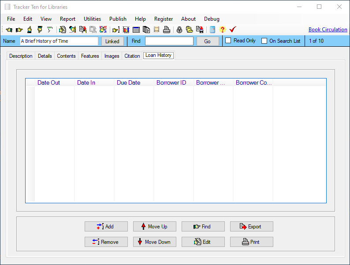
Task: Focus the Find search input field
Action: (169, 41)
